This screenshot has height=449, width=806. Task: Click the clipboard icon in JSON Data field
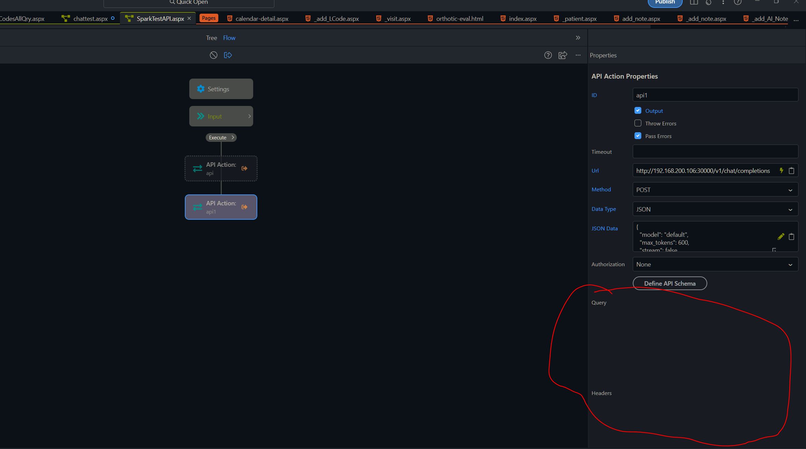(791, 236)
